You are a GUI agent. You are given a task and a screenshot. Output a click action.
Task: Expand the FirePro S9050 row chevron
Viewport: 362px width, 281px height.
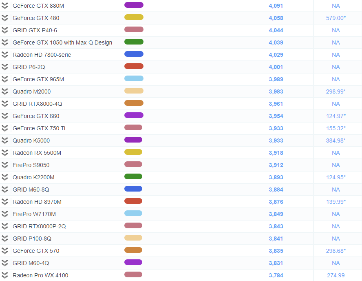click(x=4, y=165)
